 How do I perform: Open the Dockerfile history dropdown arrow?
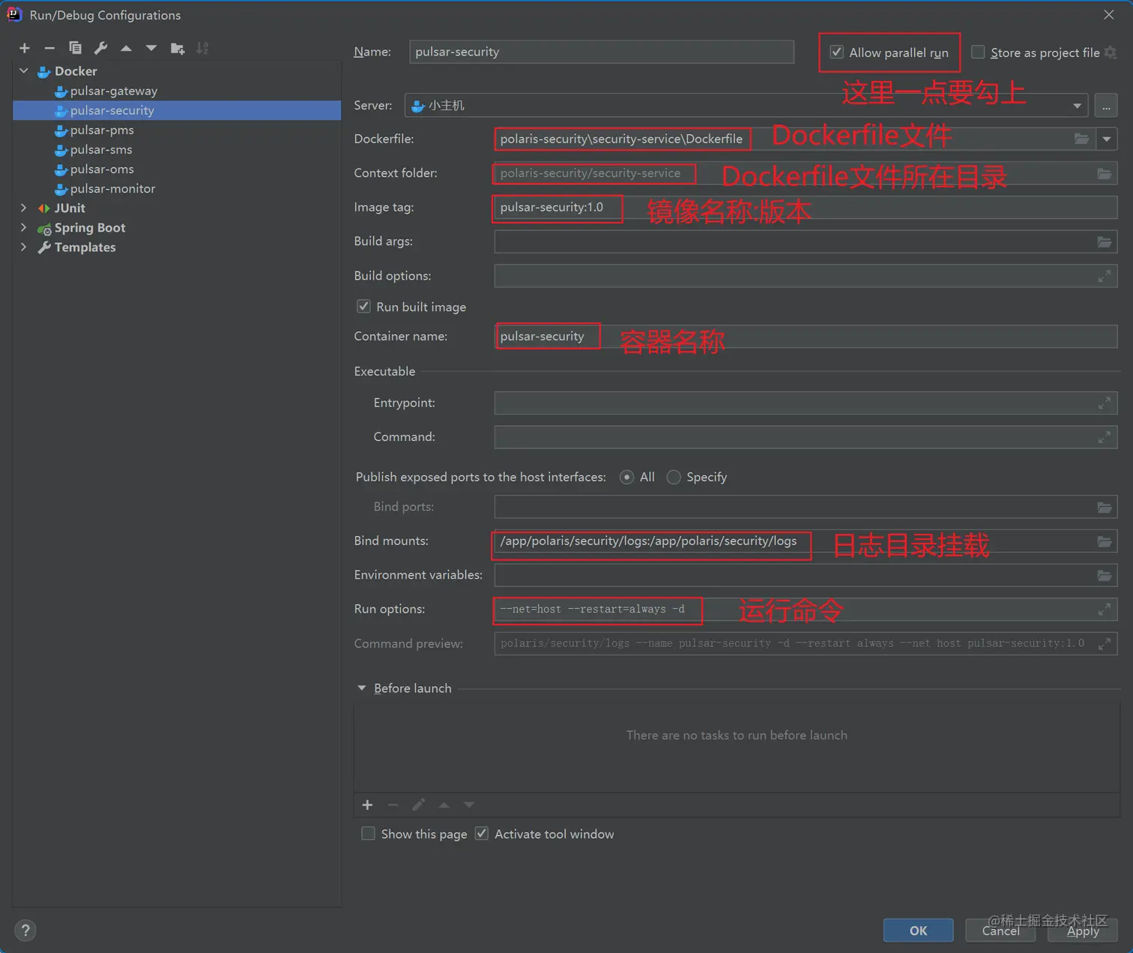click(1107, 139)
